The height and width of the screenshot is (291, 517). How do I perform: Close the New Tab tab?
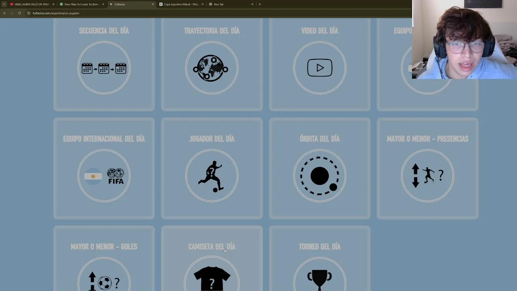pos(252,4)
